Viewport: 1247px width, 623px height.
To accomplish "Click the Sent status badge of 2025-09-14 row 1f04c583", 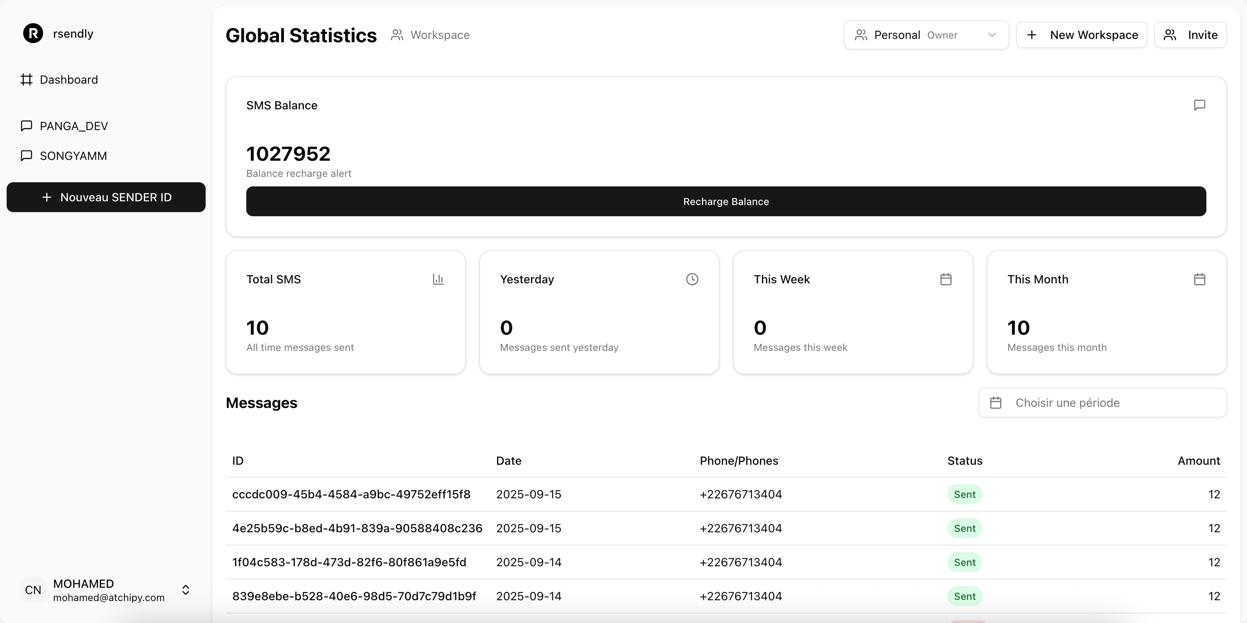I will click(x=964, y=562).
